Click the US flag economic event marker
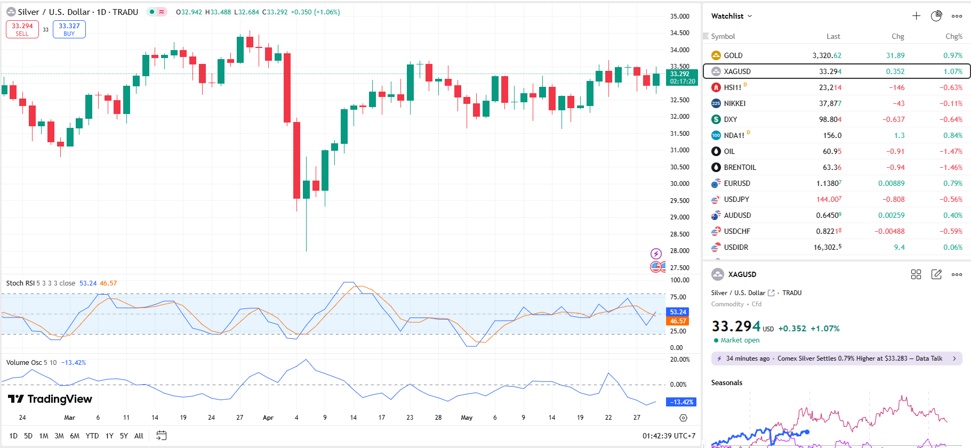The width and height of the screenshot is (971, 448). coord(656,266)
